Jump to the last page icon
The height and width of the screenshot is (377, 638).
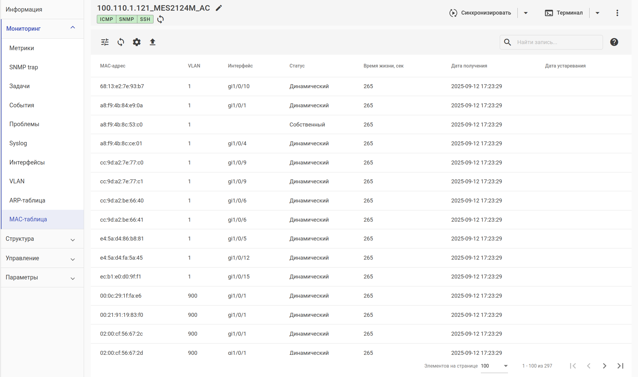tap(620, 366)
